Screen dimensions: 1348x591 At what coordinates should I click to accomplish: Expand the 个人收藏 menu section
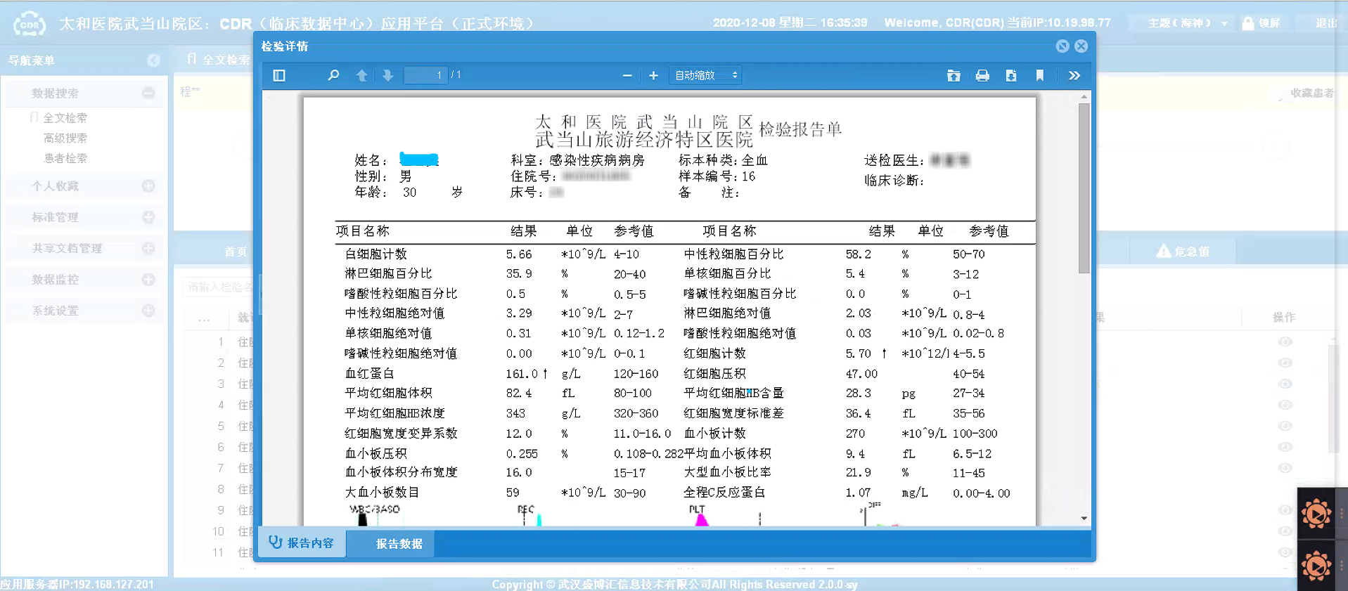point(148,186)
